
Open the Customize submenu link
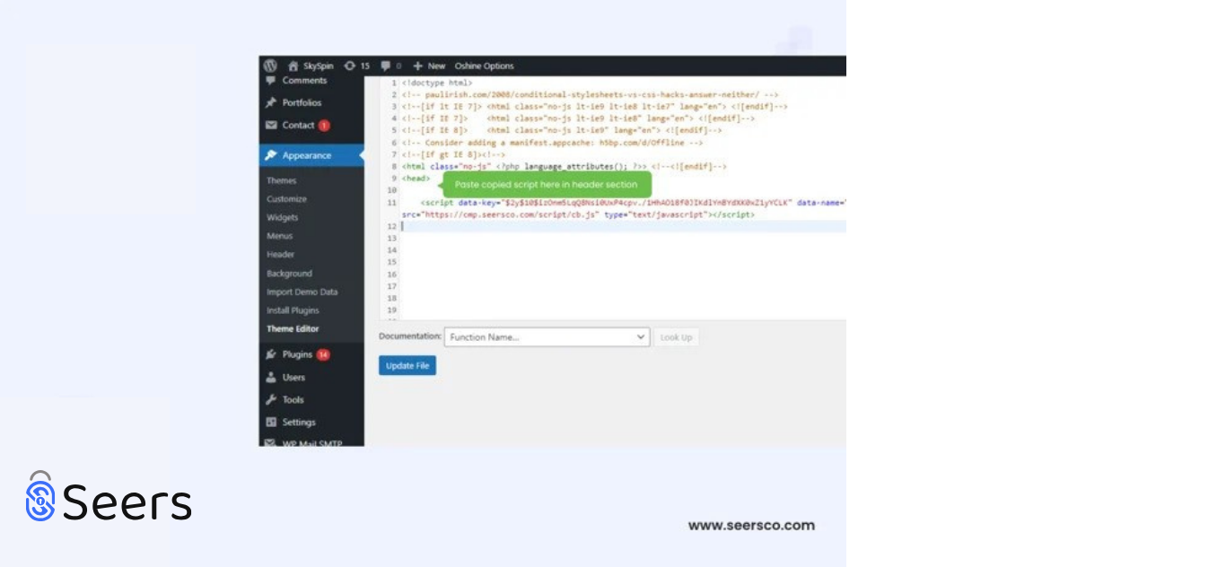click(286, 199)
